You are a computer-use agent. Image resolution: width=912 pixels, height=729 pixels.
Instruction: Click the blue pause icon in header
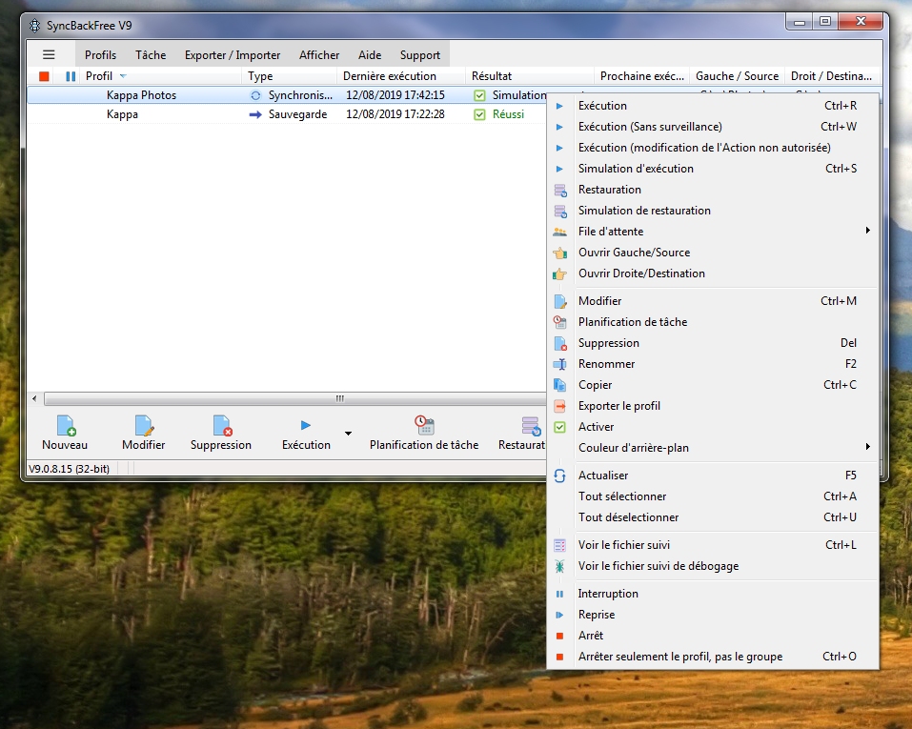[x=71, y=76]
